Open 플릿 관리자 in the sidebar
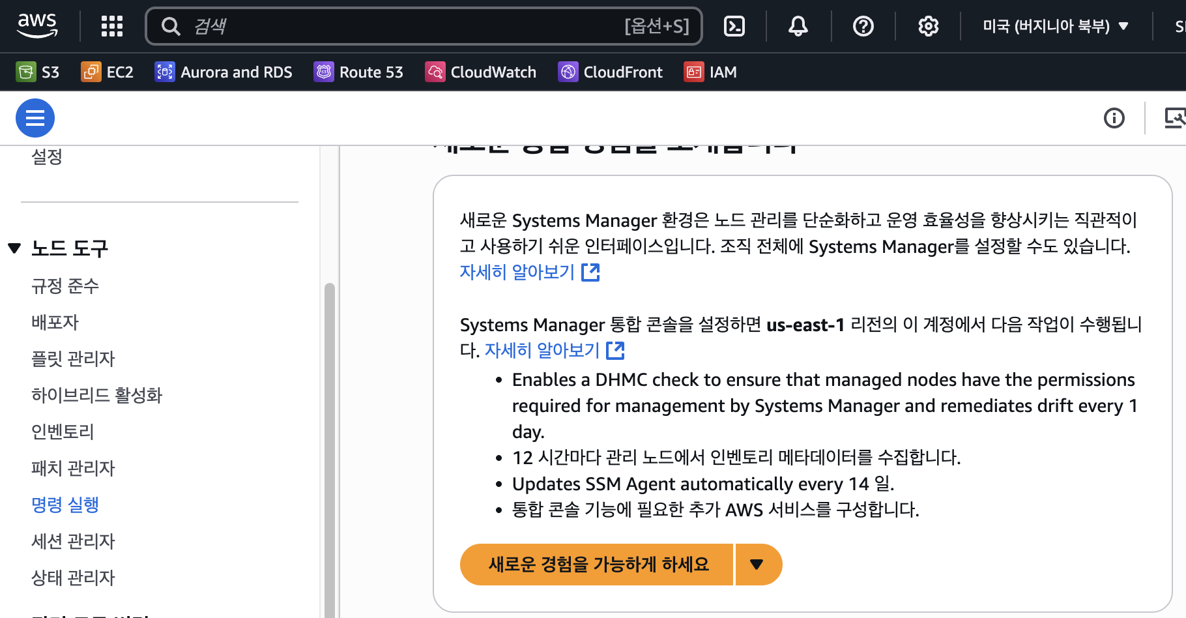1186x618 pixels. (73, 359)
